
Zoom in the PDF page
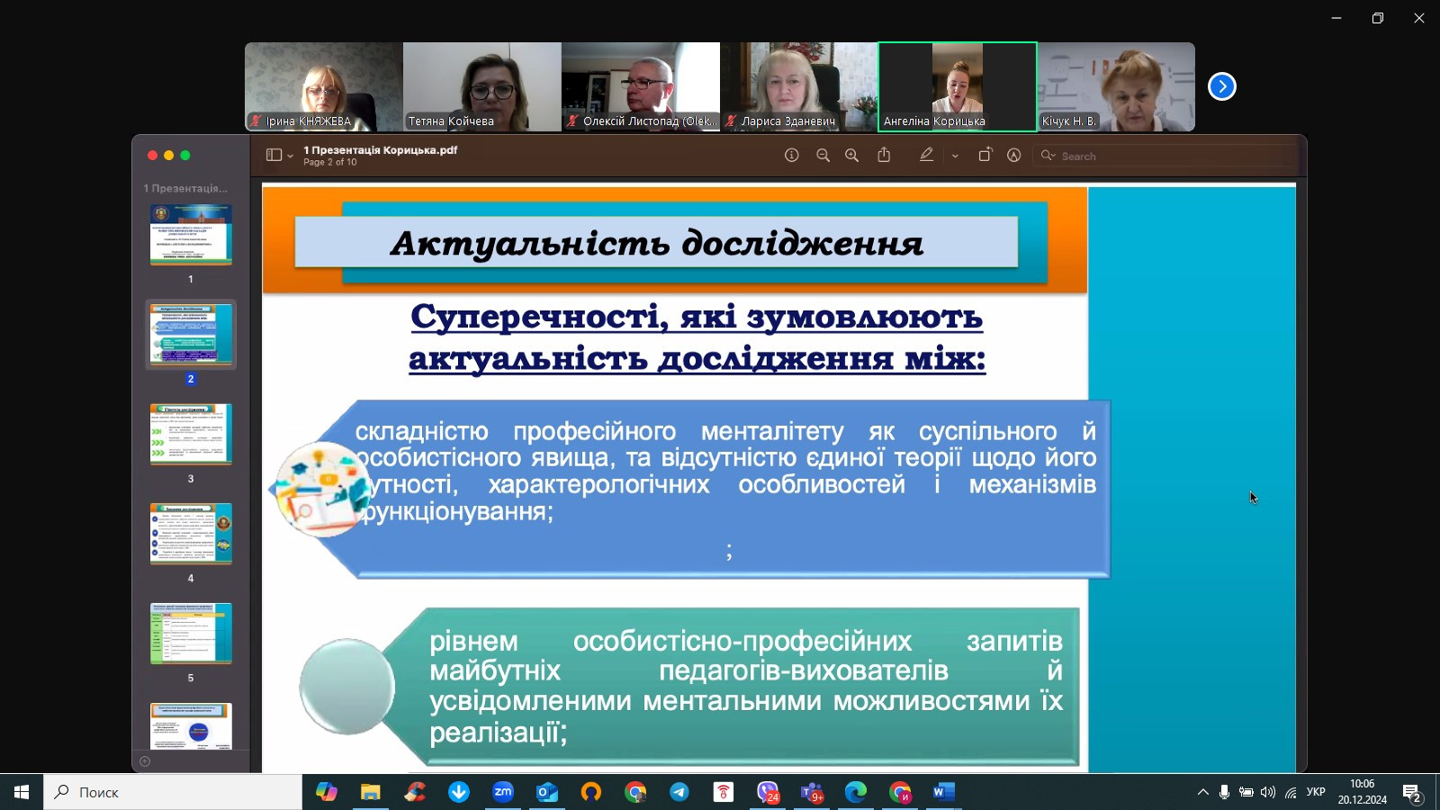[851, 156]
